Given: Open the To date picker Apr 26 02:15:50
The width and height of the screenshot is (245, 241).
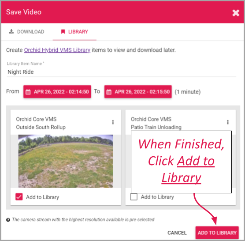Looking at the screenshot, I should click(x=138, y=92).
